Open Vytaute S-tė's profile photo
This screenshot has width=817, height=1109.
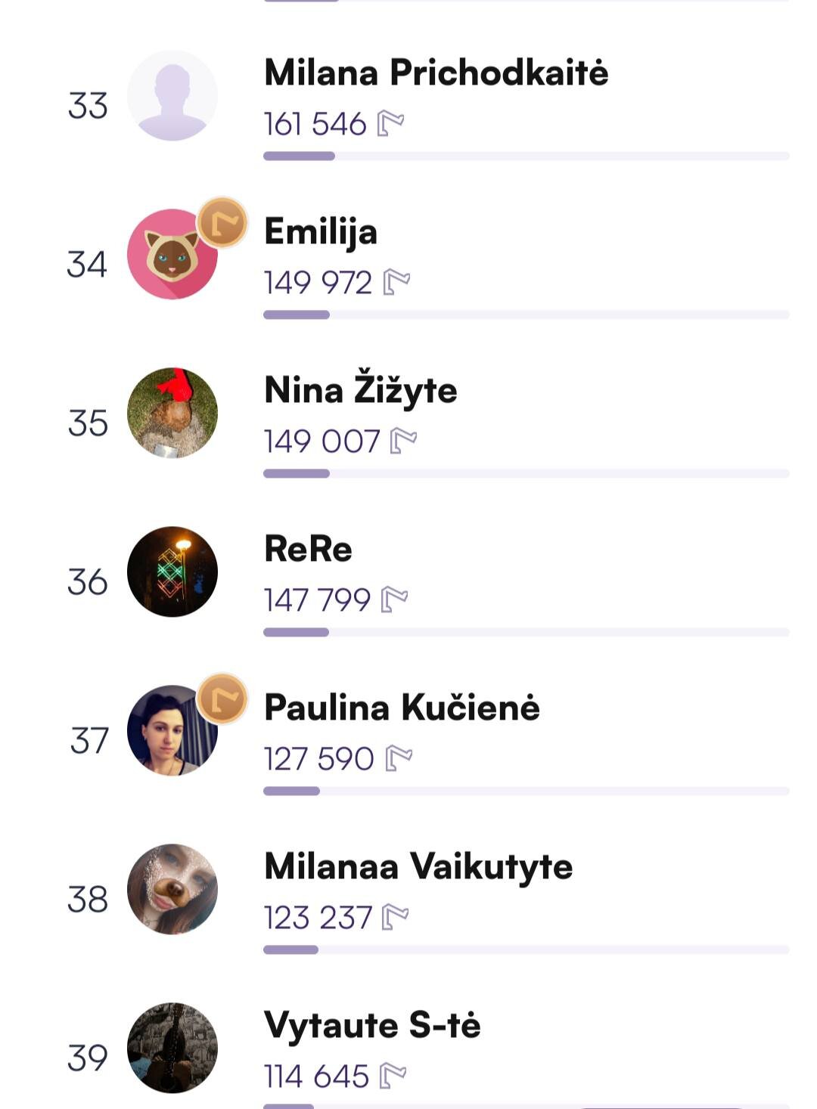(x=172, y=1048)
